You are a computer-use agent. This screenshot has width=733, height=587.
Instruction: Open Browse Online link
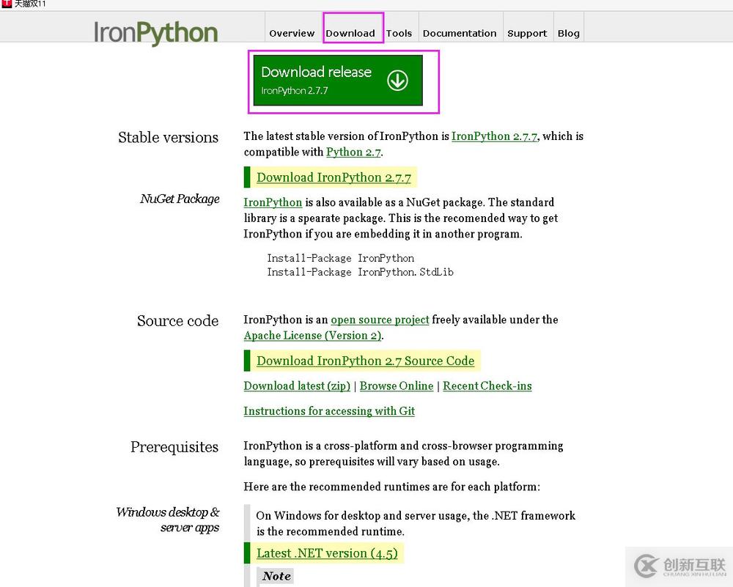pyautogui.click(x=396, y=386)
